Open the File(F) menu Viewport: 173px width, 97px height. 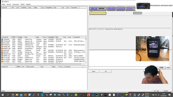(3, 4)
